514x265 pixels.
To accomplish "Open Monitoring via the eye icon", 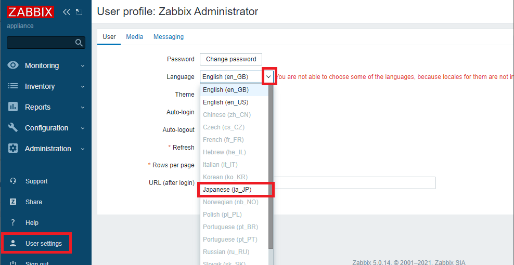I will click(x=13, y=65).
